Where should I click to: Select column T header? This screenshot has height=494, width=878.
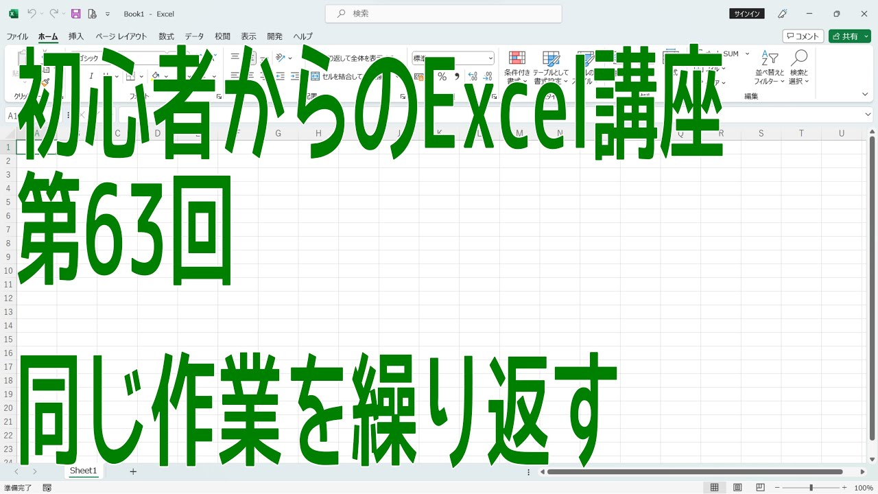click(801, 134)
